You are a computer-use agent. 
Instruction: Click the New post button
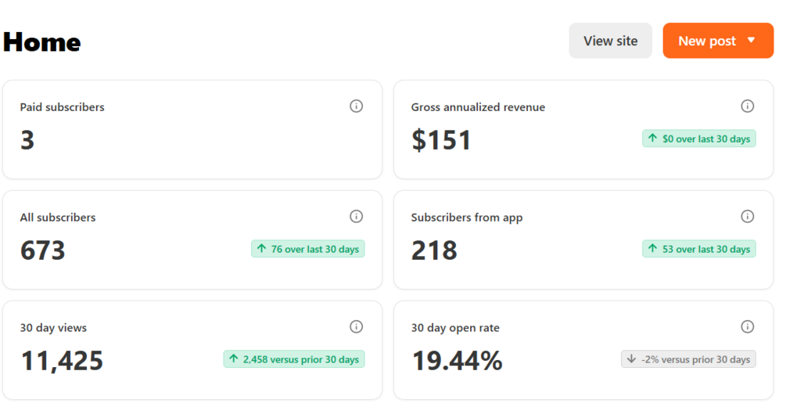[706, 41]
